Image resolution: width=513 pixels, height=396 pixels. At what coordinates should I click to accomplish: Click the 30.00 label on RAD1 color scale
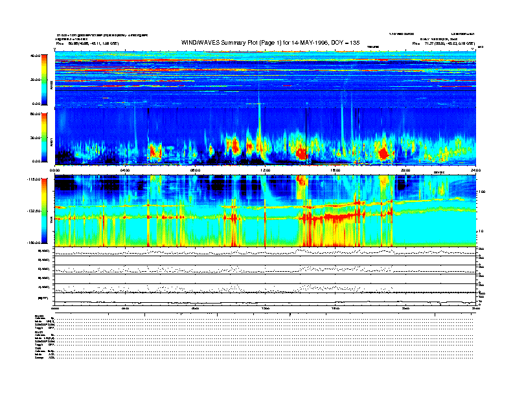pos(36,138)
